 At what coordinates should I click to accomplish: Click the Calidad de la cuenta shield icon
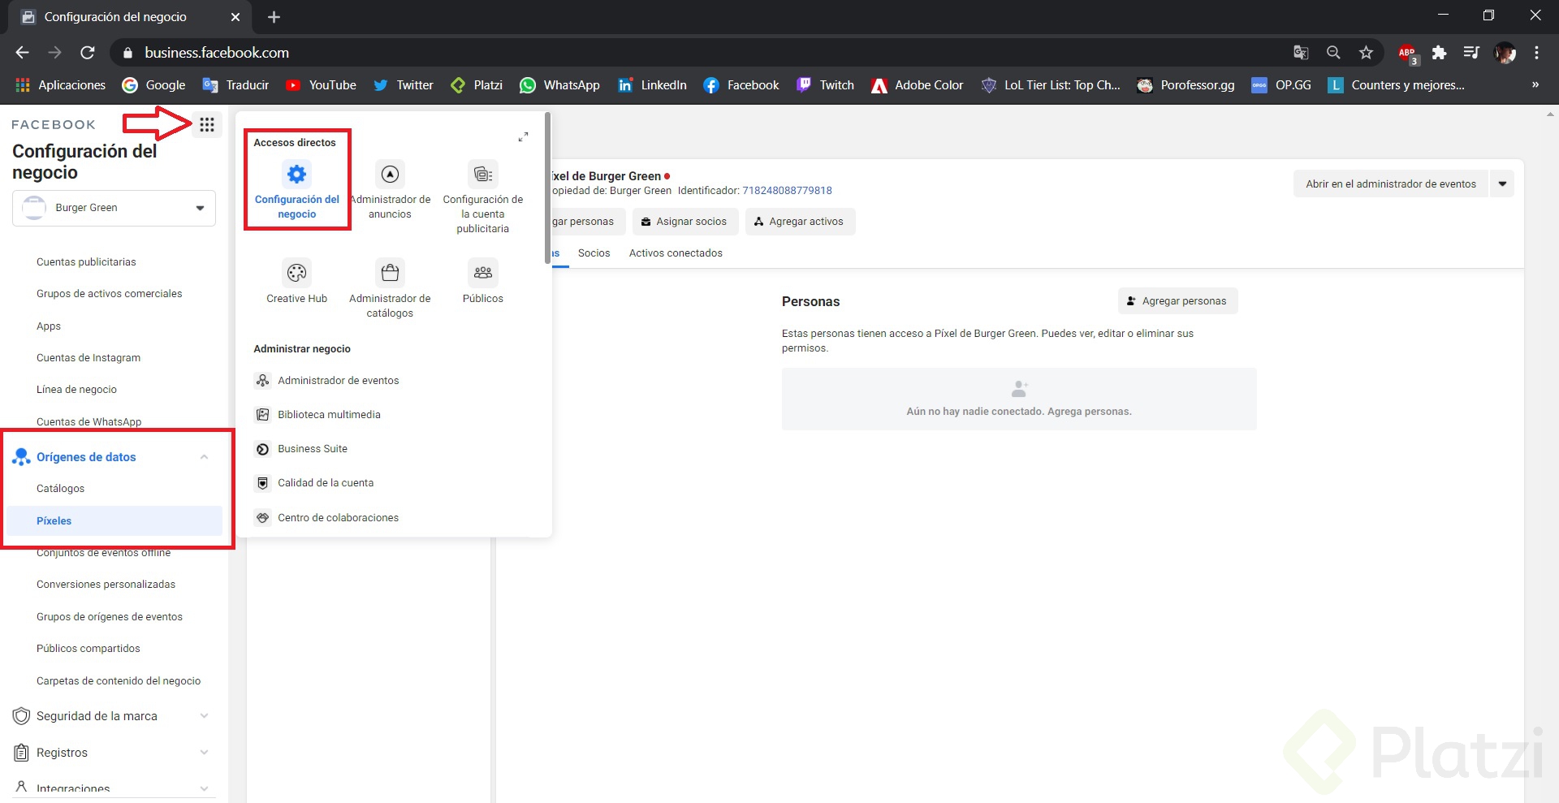[262, 482]
